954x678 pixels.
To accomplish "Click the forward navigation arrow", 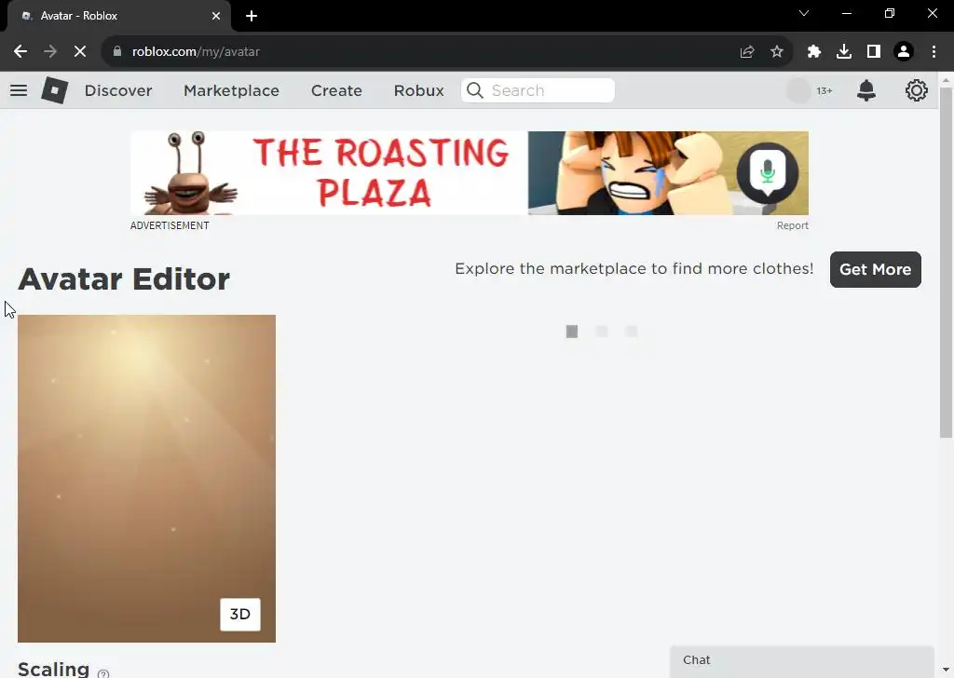I will click(x=50, y=51).
